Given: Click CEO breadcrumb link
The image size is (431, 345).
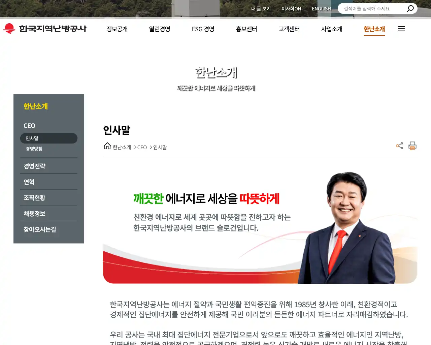Looking at the screenshot, I should click(142, 148).
